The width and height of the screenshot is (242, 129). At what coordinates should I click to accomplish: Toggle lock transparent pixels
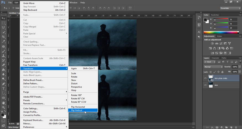point(210,72)
